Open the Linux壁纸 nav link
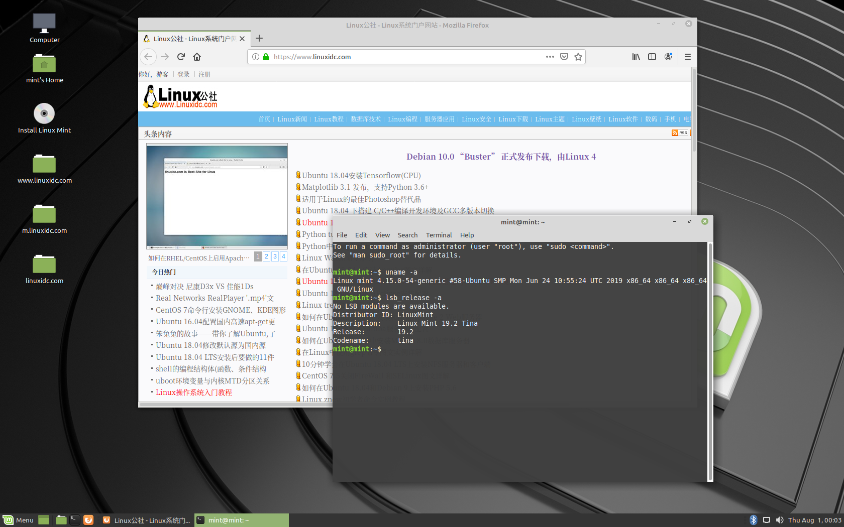 click(x=586, y=119)
